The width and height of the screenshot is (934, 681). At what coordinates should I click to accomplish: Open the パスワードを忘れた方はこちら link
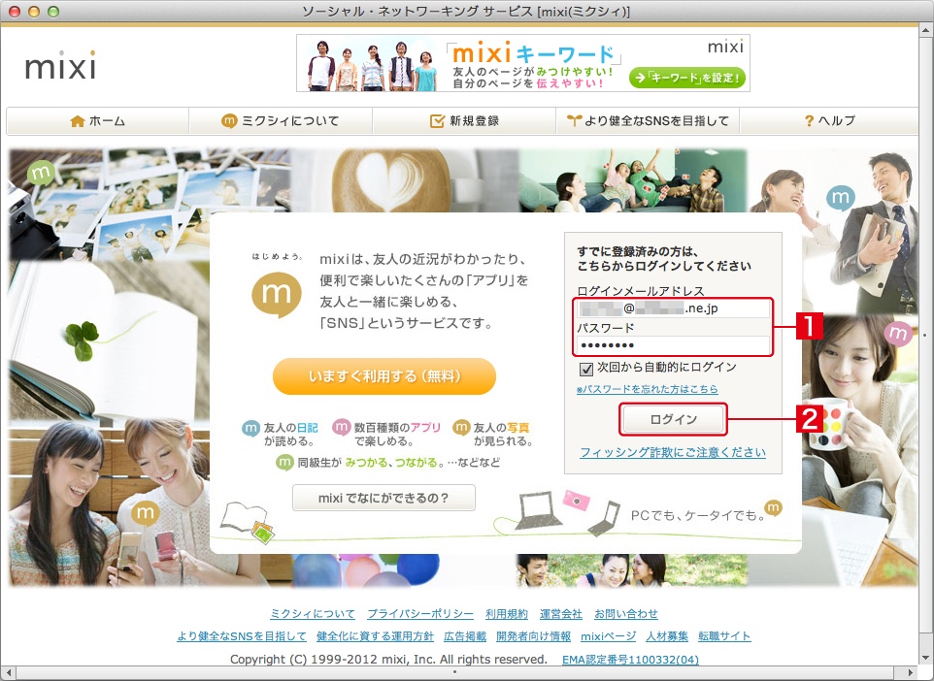(x=648, y=389)
